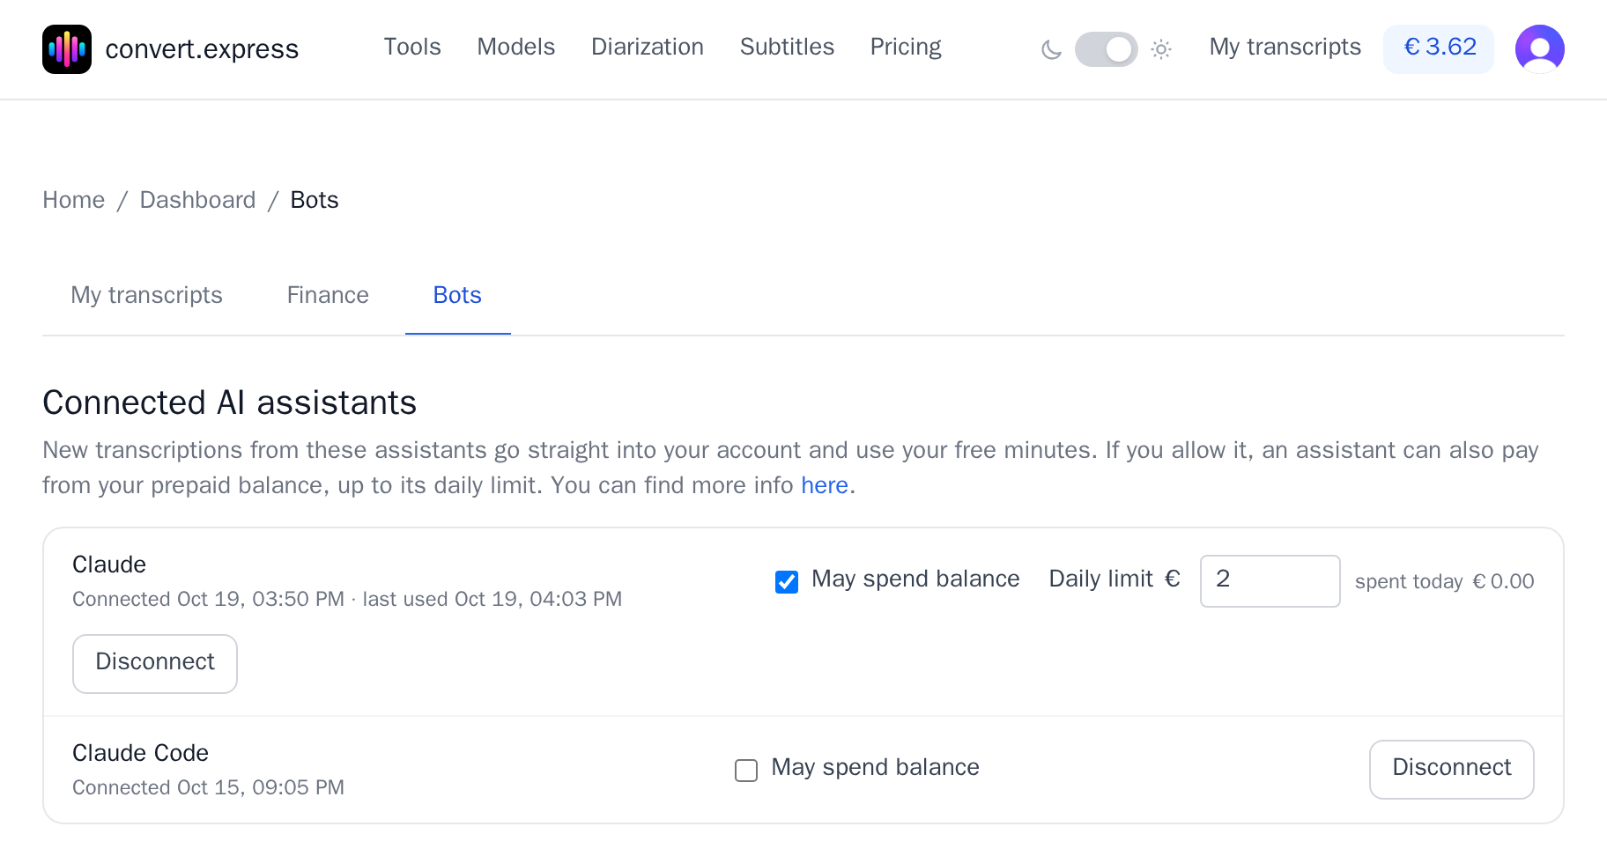Click the 'Connected AI assistants' heading

point(229,402)
